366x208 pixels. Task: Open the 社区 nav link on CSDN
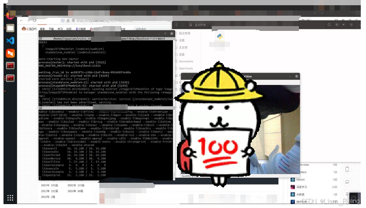[x=69, y=29]
